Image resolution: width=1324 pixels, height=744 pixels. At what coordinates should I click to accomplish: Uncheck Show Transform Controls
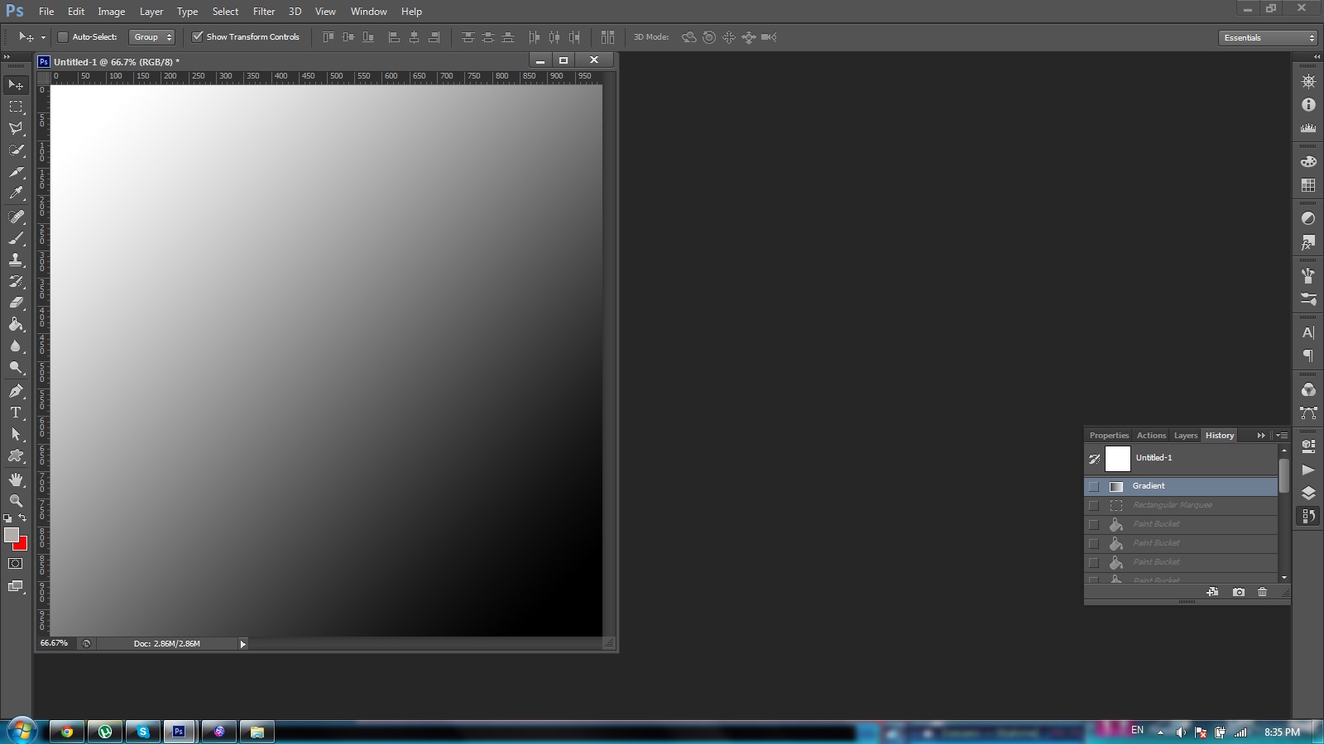click(197, 37)
